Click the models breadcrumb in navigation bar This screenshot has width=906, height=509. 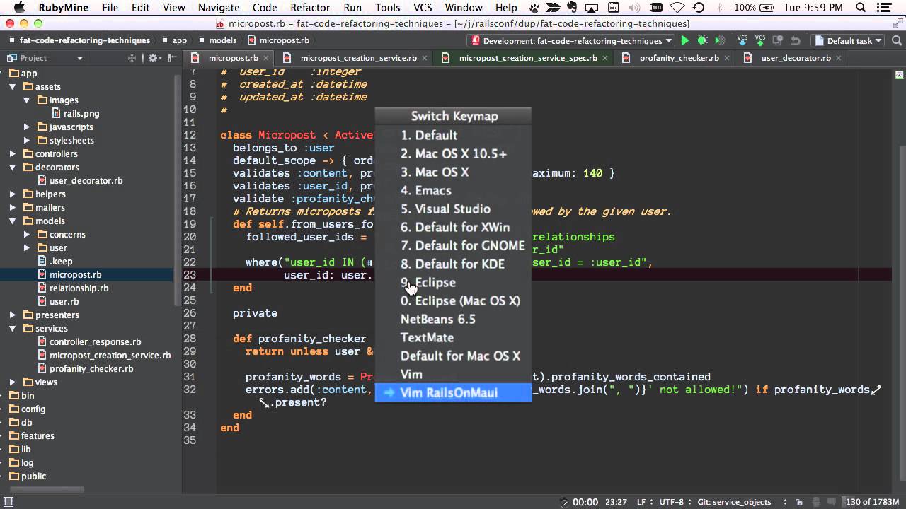(x=222, y=41)
